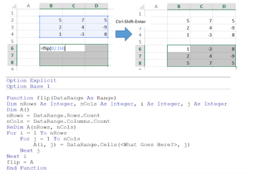Select cell D7 with value -9 in result sheet
The image size is (254, 174).
(224, 56)
